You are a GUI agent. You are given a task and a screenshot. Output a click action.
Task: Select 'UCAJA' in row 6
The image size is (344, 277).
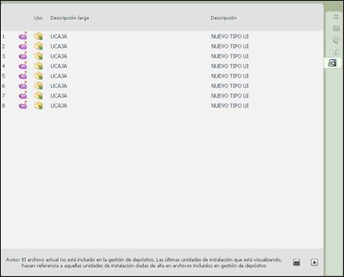[x=58, y=86]
